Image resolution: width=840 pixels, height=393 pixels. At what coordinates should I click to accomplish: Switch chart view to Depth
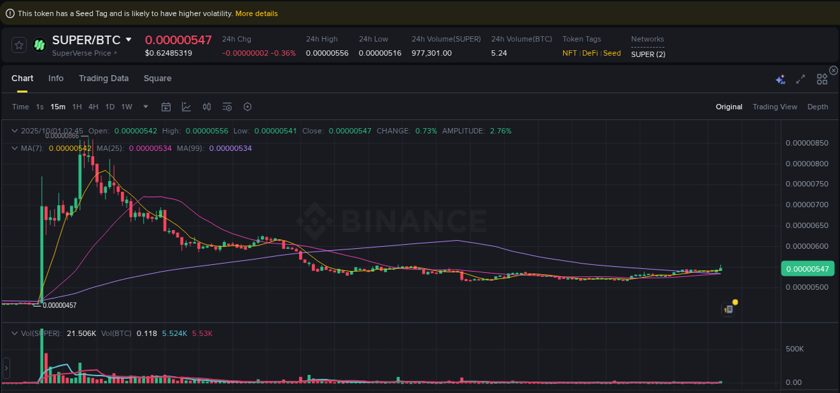click(817, 107)
